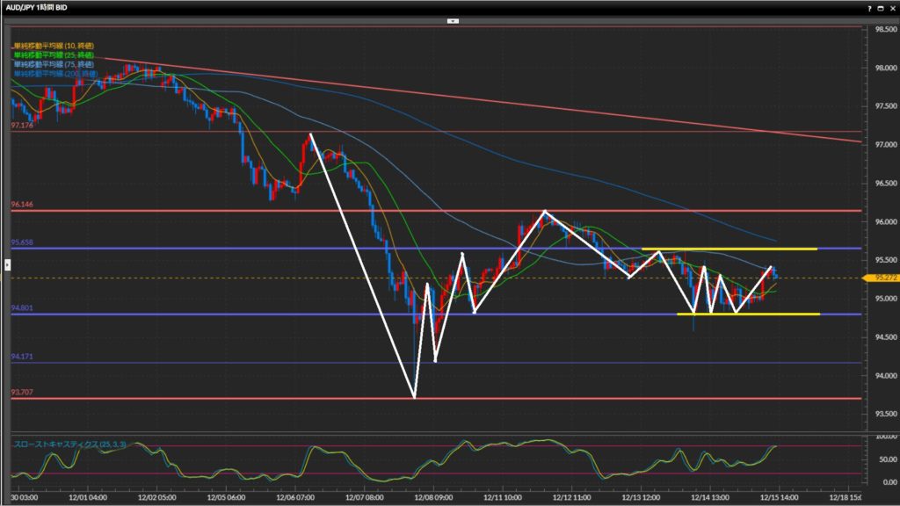This screenshot has width=900, height=506.
Task: Select the 10-period moving average label
Action: pos(54,46)
